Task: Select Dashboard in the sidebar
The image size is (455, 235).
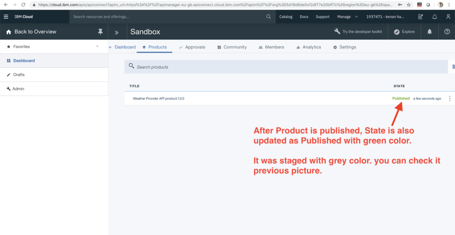Action: pos(54,61)
